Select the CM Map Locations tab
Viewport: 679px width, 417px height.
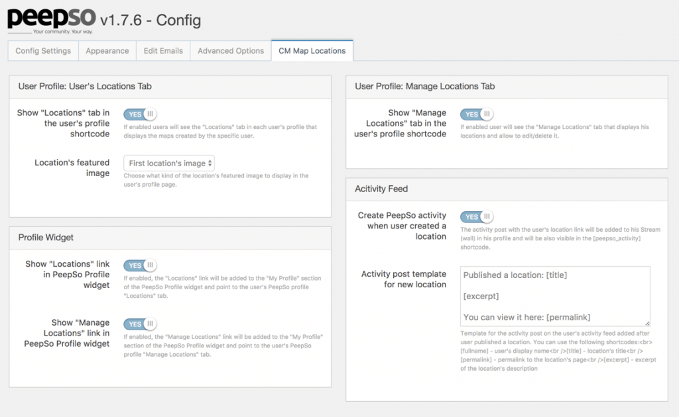[x=312, y=51]
